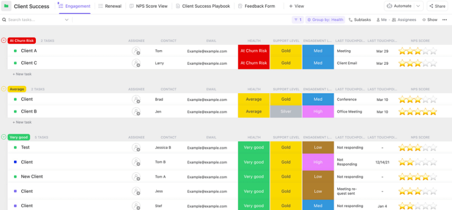452x210 pixels.
Task: Open the filter icon showing 1 filter
Action: coord(298,20)
